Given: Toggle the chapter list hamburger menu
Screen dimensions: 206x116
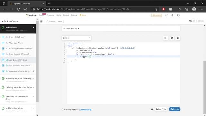Looking at the screenshot, I should (x=42, y=21).
